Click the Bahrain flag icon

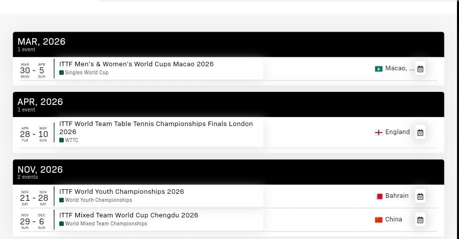tap(379, 196)
